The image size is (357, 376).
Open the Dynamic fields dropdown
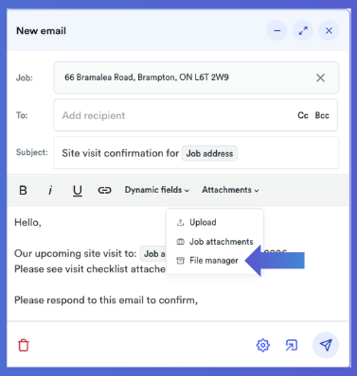coord(157,190)
